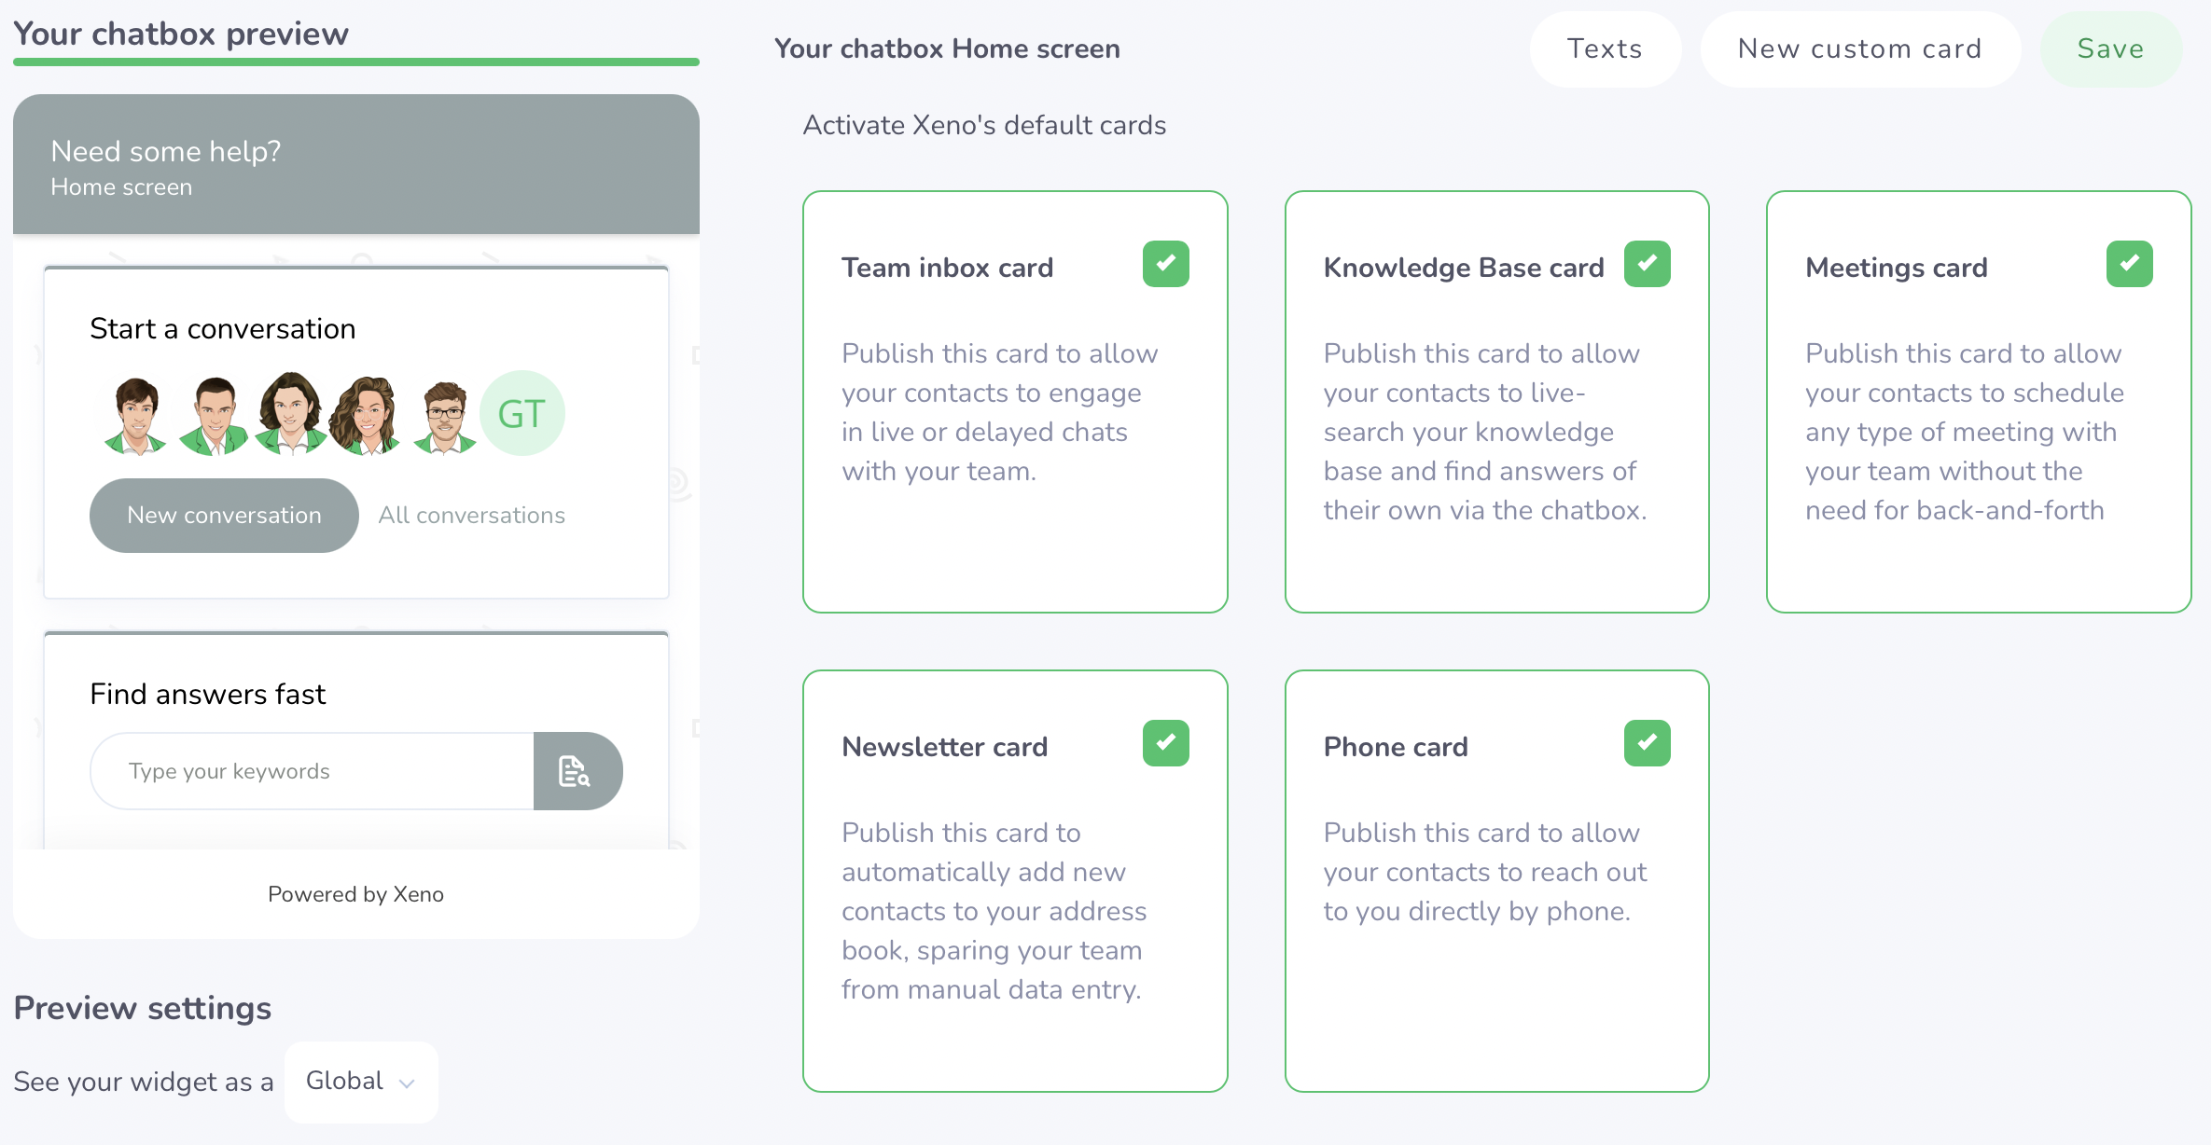Toggle the Knowledge Base card checkbox

[1647, 264]
